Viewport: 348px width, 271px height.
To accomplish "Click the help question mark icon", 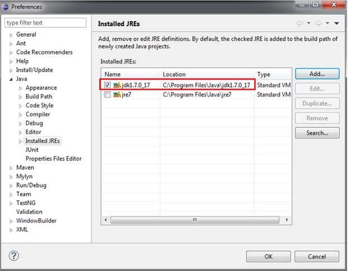I will coord(14,256).
